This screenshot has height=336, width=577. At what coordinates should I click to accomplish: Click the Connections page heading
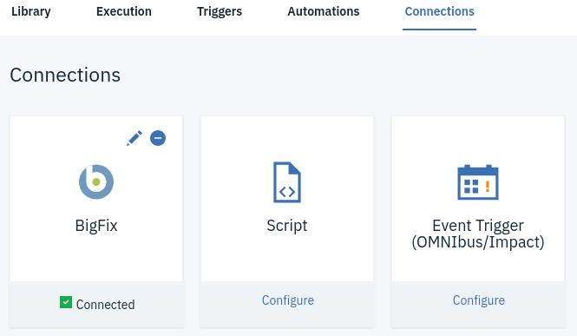pyautogui.click(x=65, y=75)
